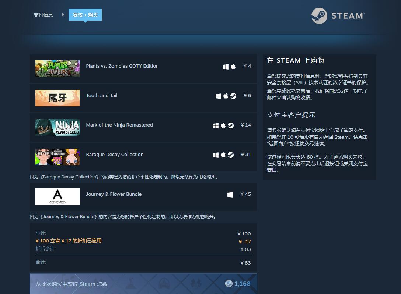401x294 pixels.
Task: Click SteamOS icon for Baroque Decay Collection
Action: pos(231,155)
